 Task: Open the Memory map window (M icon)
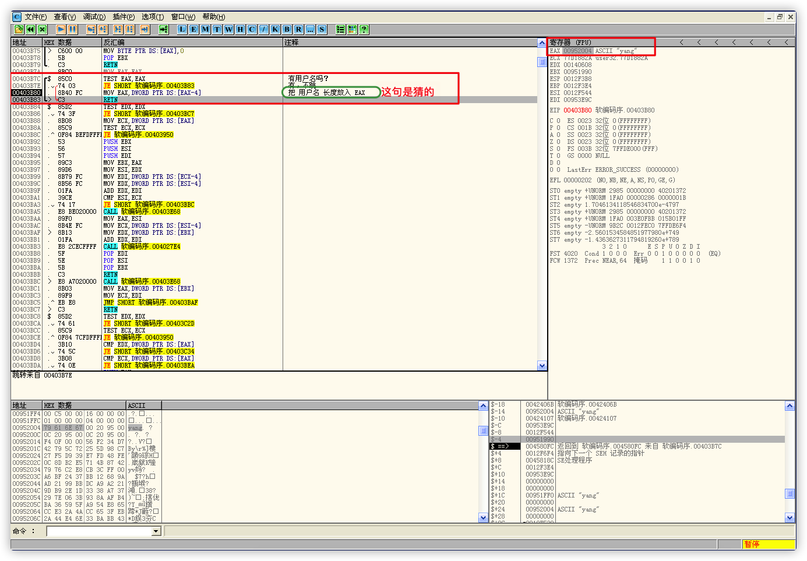[205, 29]
